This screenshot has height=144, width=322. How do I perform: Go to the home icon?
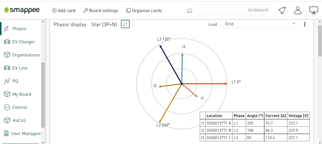[190, 11]
